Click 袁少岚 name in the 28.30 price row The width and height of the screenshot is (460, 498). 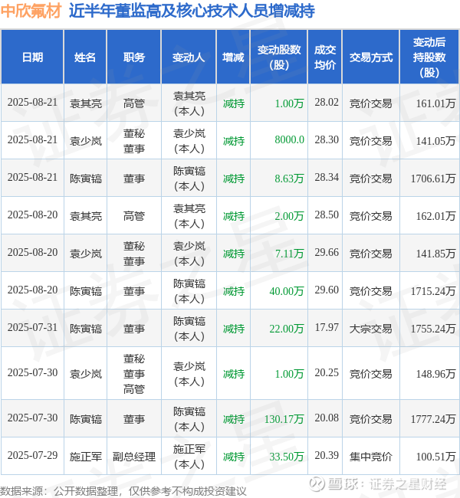[86, 141]
